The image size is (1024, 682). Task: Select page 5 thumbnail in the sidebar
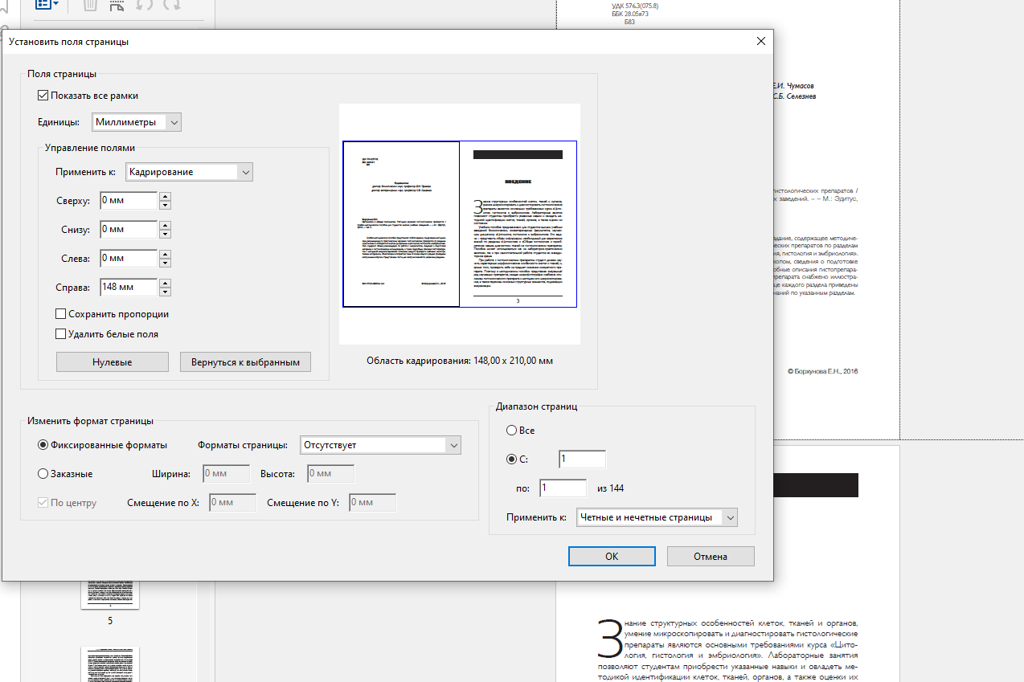pyautogui.click(x=110, y=597)
